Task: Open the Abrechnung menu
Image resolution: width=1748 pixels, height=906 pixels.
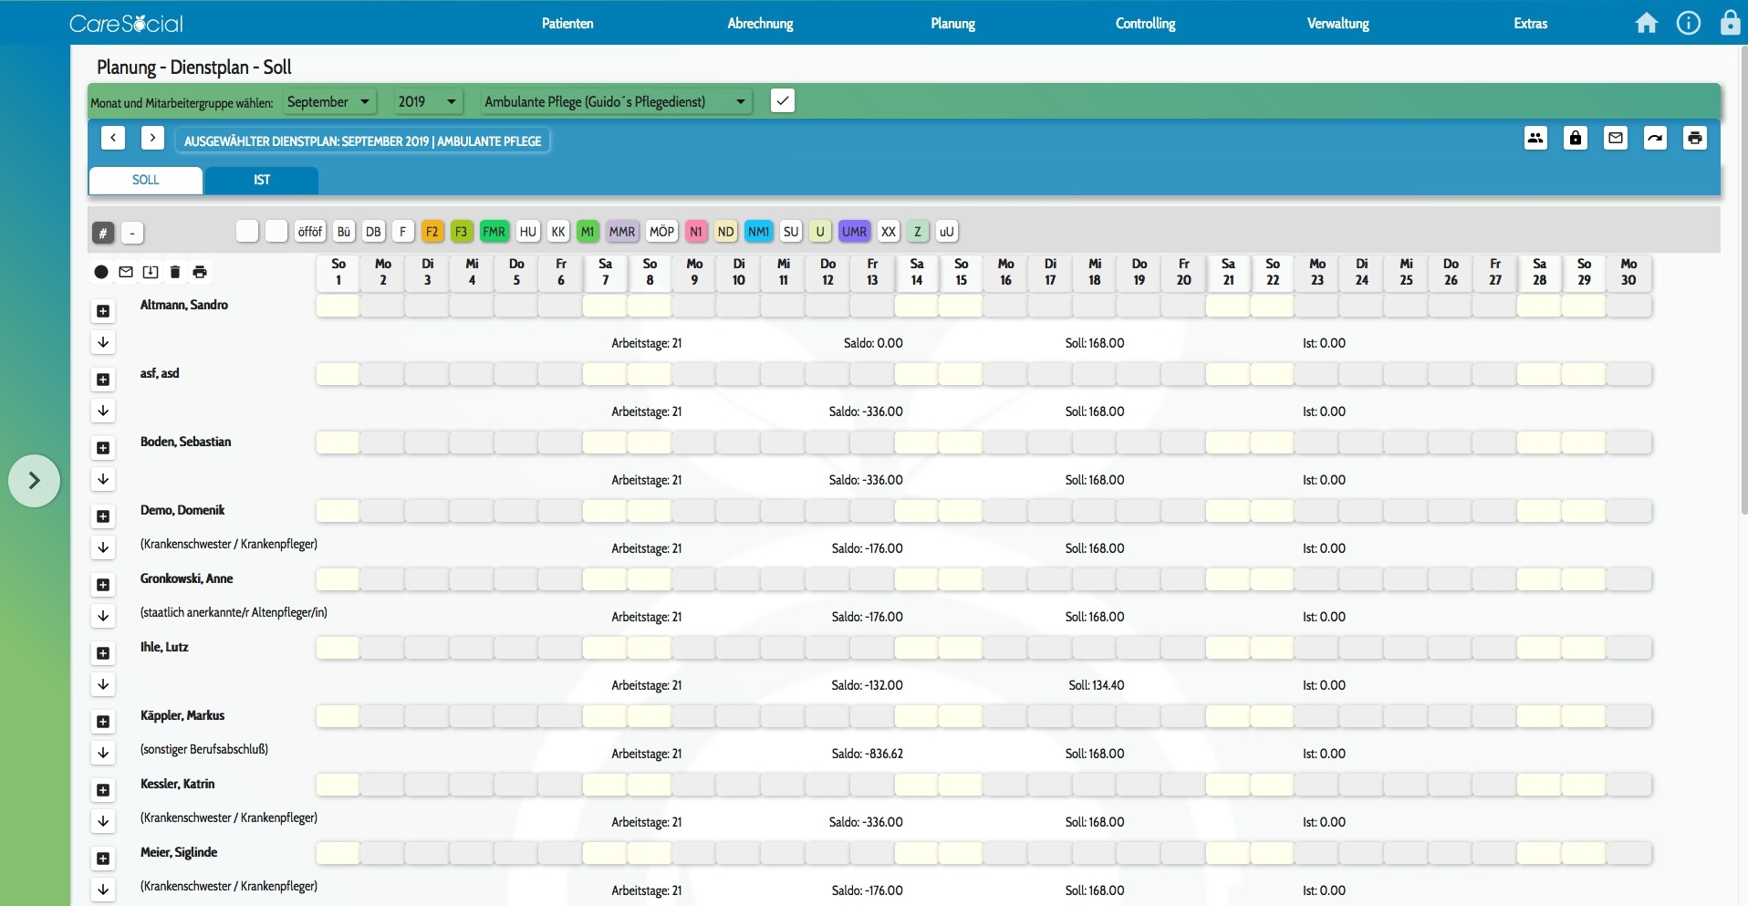Action: tap(760, 24)
